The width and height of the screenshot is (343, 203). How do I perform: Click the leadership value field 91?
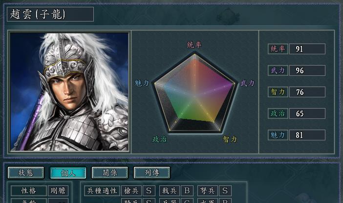point(307,49)
